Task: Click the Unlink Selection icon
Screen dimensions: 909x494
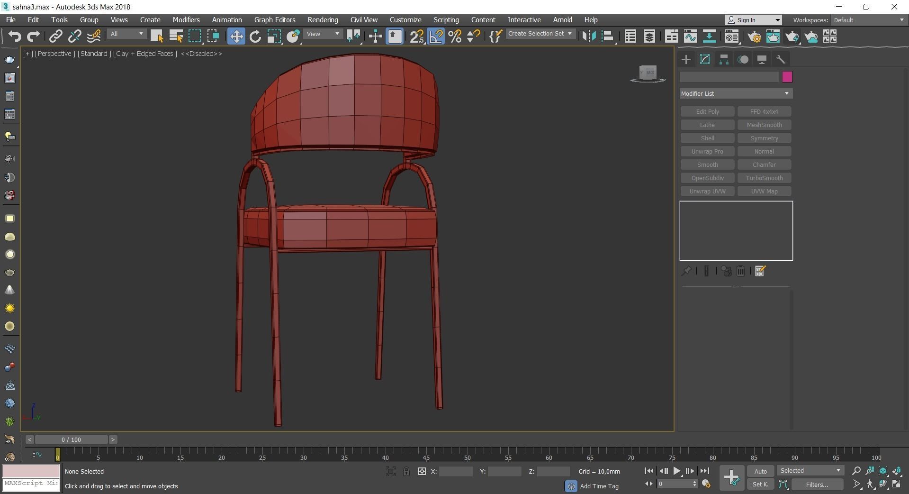Action: point(74,37)
